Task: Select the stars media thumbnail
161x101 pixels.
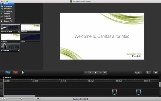Action: pyautogui.click(x=31, y=38)
